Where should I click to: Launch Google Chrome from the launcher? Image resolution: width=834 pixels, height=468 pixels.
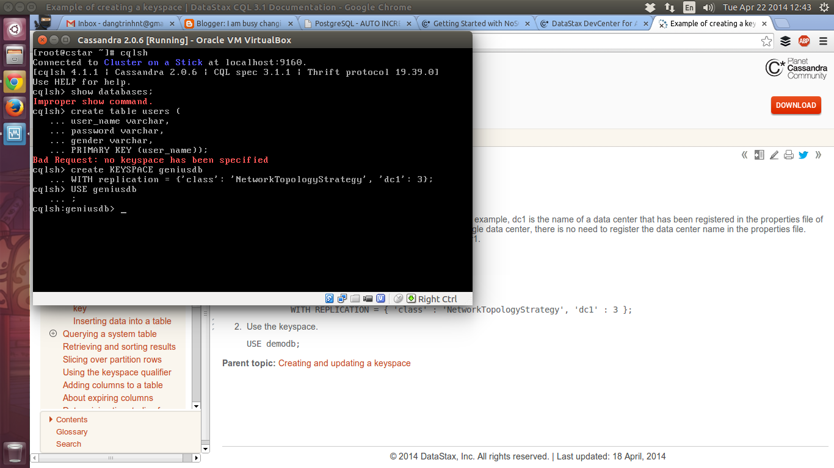pyautogui.click(x=15, y=82)
